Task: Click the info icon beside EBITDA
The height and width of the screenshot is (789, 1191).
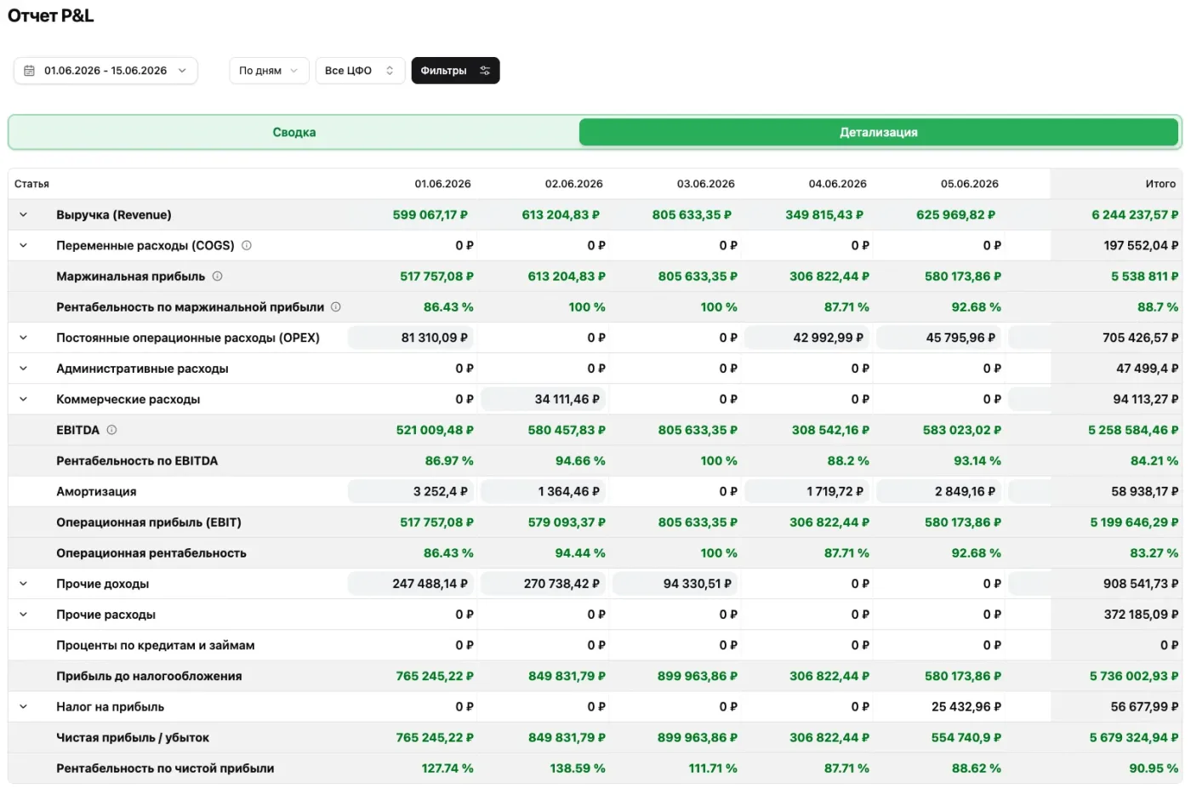Action: [x=111, y=430]
